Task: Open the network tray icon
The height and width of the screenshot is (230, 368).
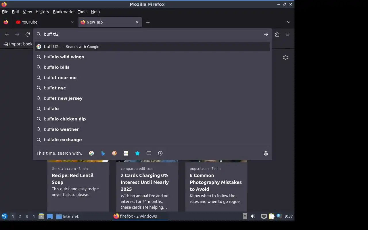Action: (264, 216)
